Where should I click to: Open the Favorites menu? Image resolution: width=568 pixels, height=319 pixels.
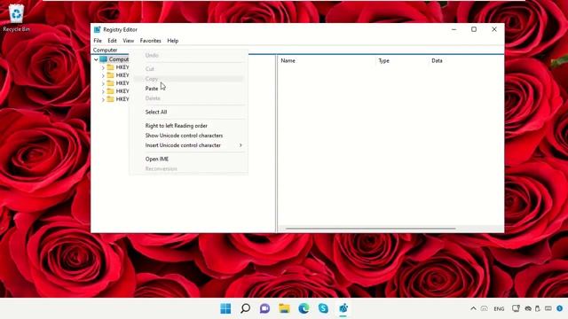tap(150, 41)
